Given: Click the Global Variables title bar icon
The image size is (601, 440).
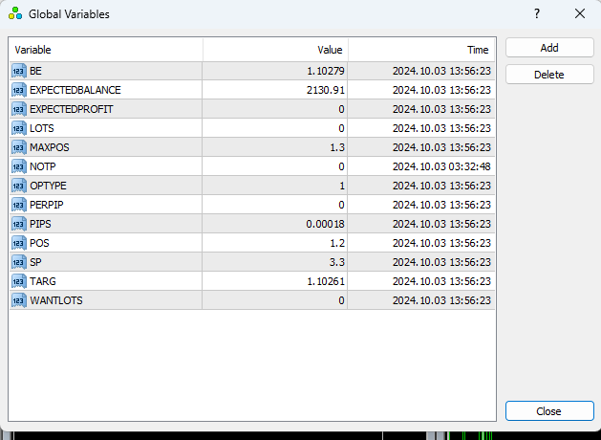Looking at the screenshot, I should [x=15, y=13].
